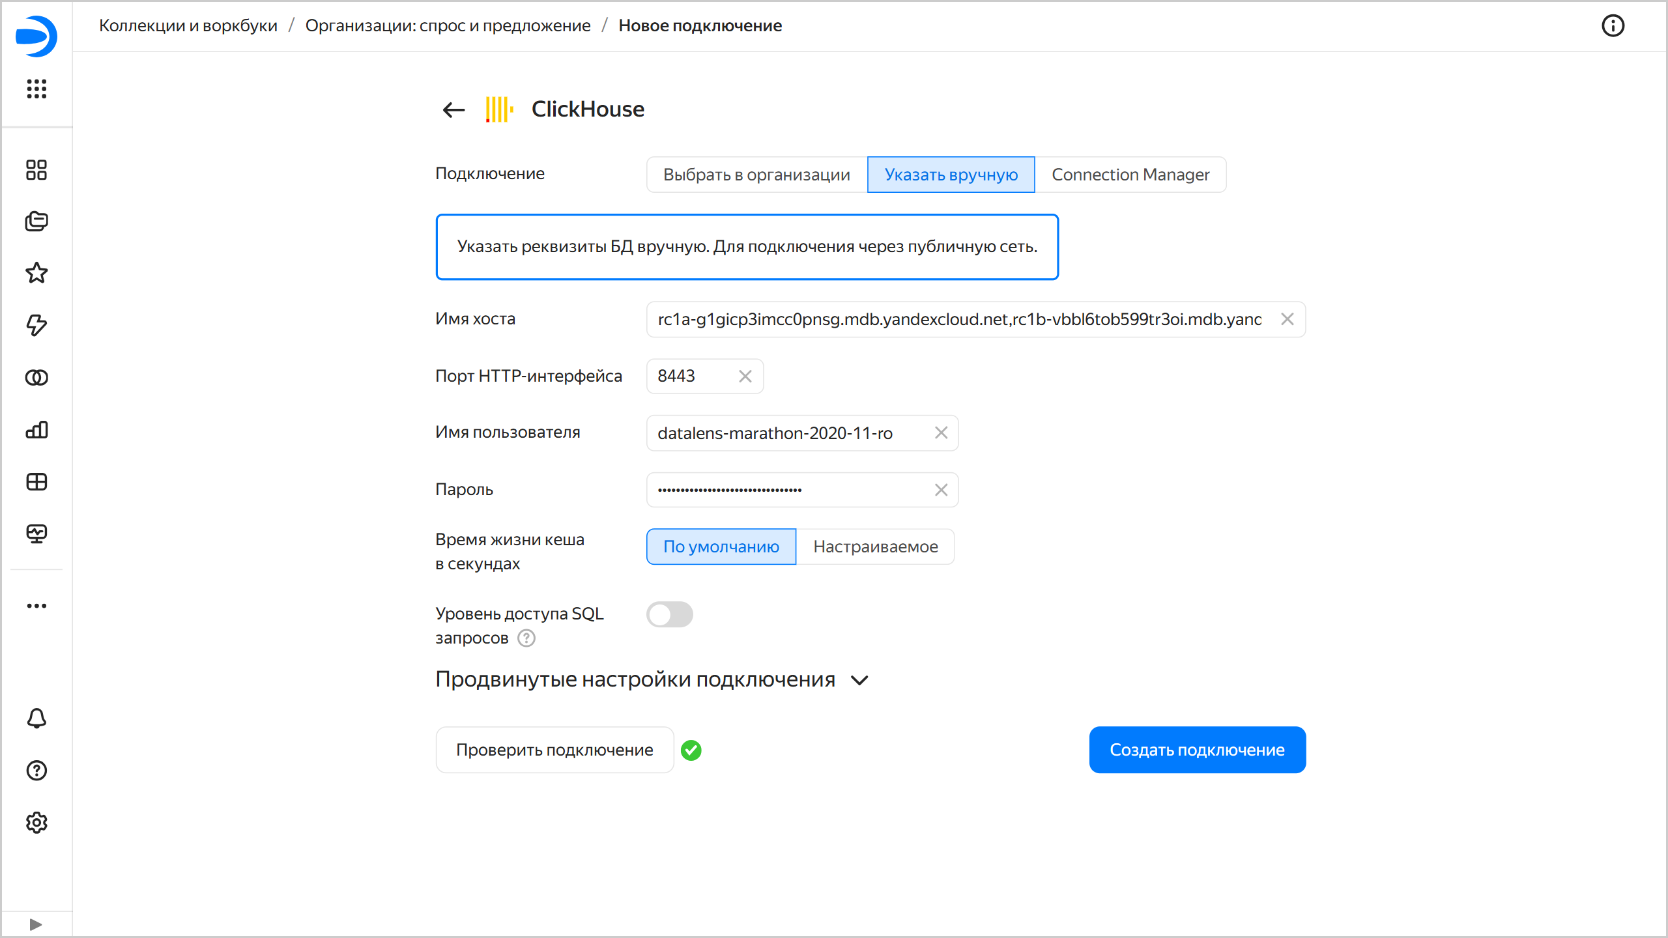This screenshot has height=938, width=1668.
Task: Click the back arrow next to ClickHouse
Action: (453, 109)
